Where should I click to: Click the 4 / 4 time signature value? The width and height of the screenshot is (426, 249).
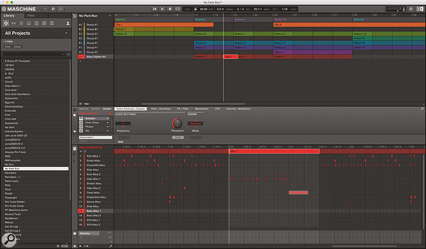point(240,9)
